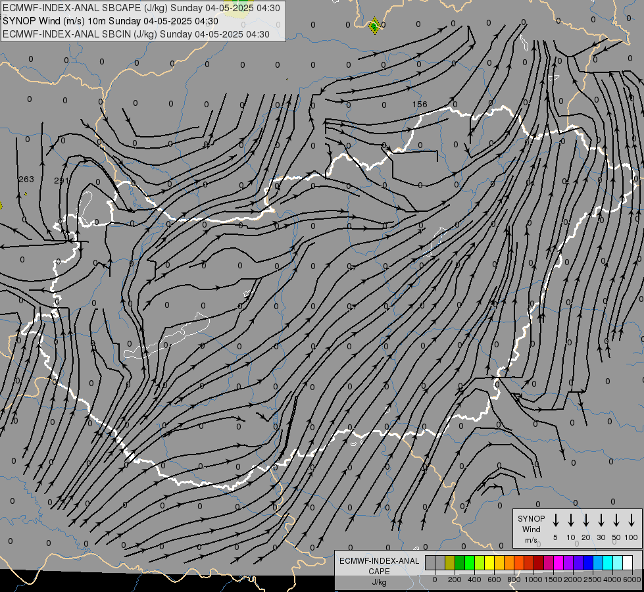This screenshot has width=644, height=592.
Task: Click the '50' speed label in the wind legend
Action: point(616,537)
